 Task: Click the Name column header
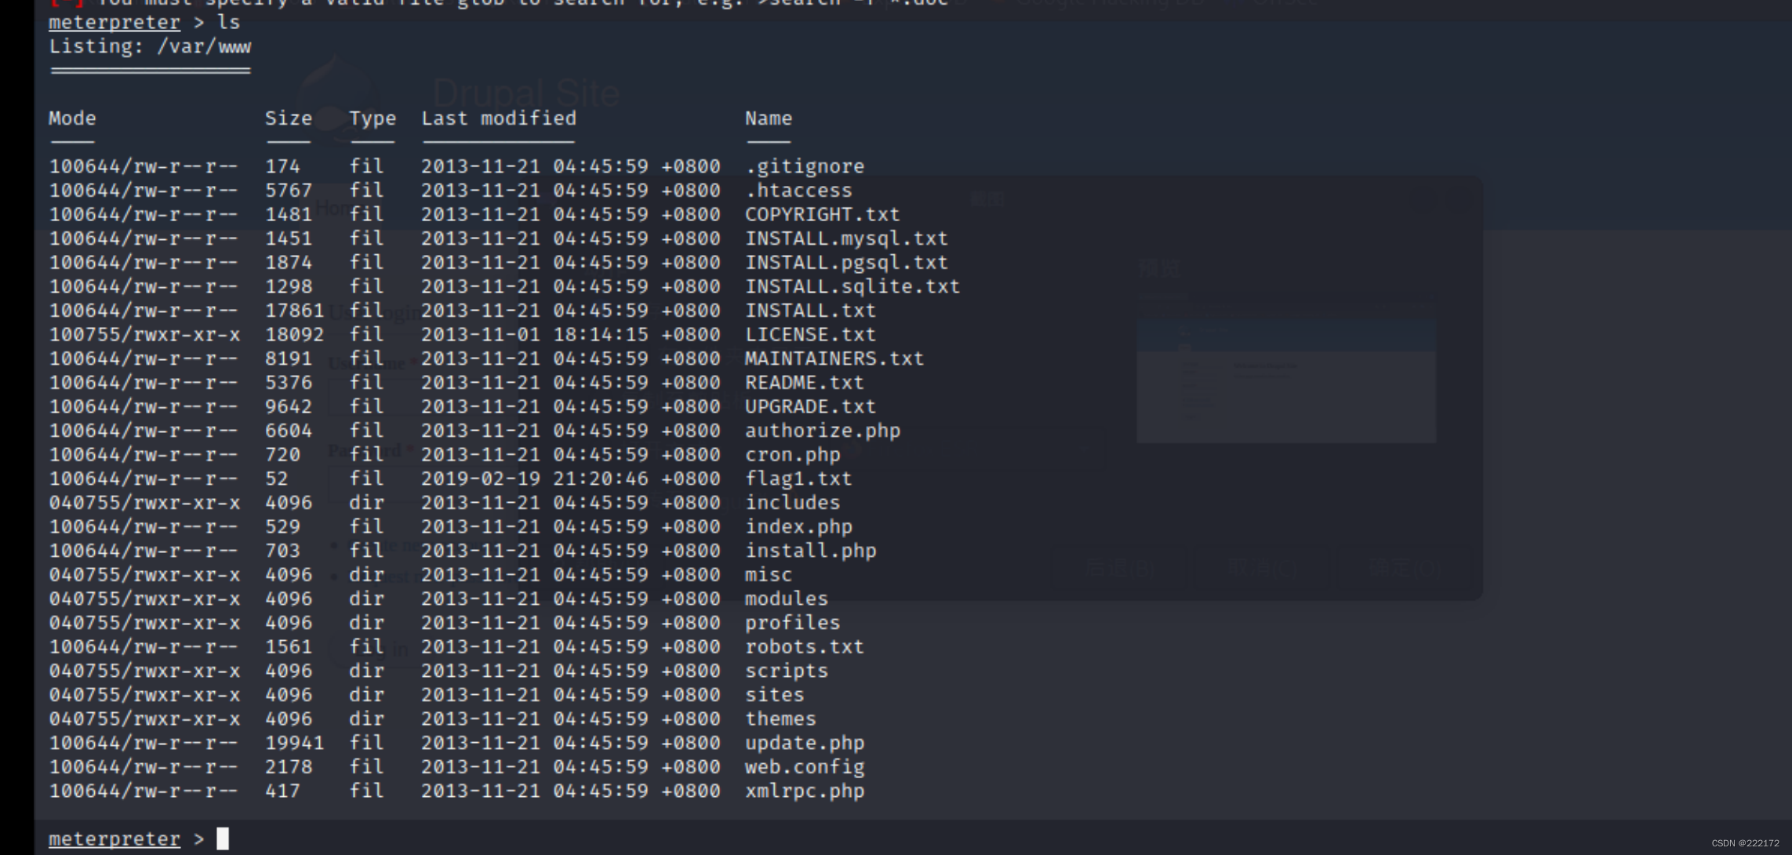click(768, 118)
